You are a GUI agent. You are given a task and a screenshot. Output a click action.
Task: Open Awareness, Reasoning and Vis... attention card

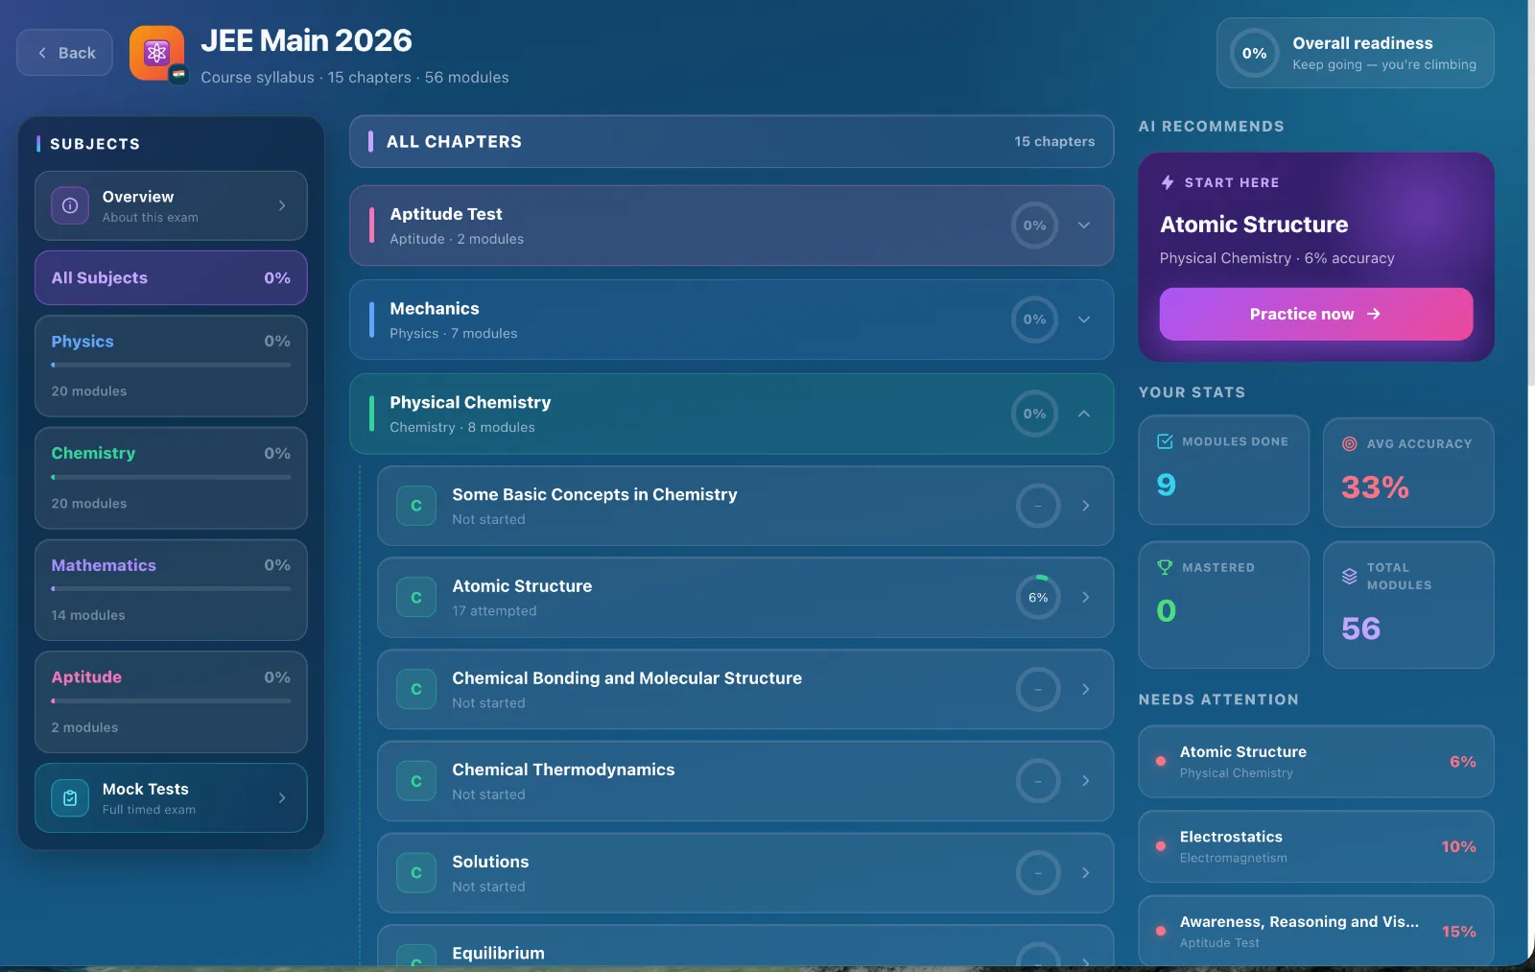click(1315, 931)
